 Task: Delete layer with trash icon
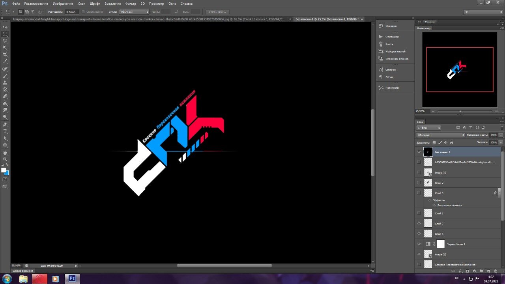tap(496, 271)
